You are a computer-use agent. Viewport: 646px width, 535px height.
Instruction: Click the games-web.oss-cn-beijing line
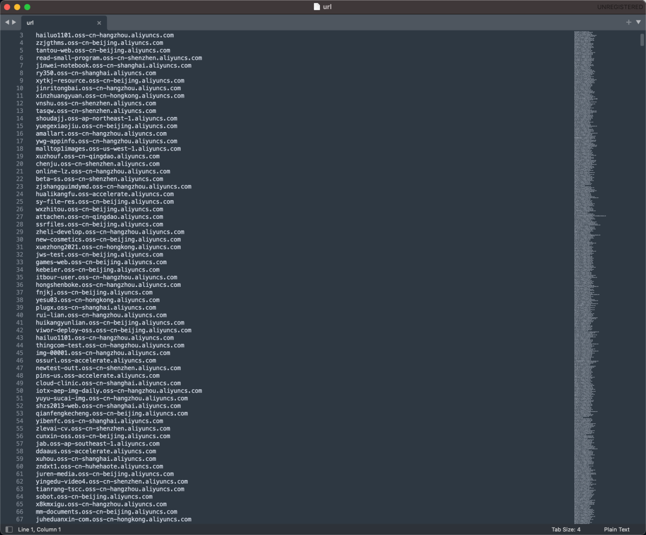(x=101, y=262)
